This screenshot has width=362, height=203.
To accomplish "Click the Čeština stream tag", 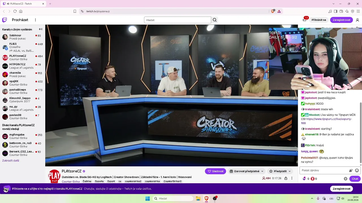I will tap(87, 181).
